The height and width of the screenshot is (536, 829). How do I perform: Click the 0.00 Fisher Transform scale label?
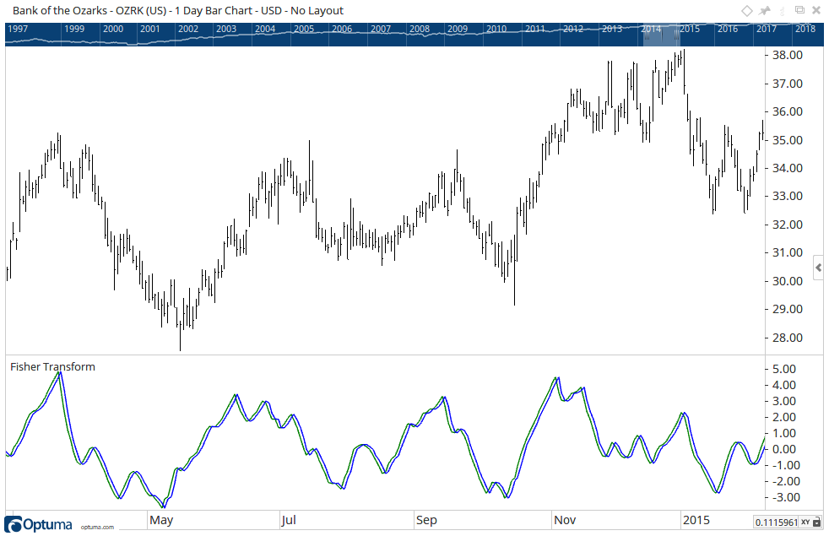click(784, 449)
